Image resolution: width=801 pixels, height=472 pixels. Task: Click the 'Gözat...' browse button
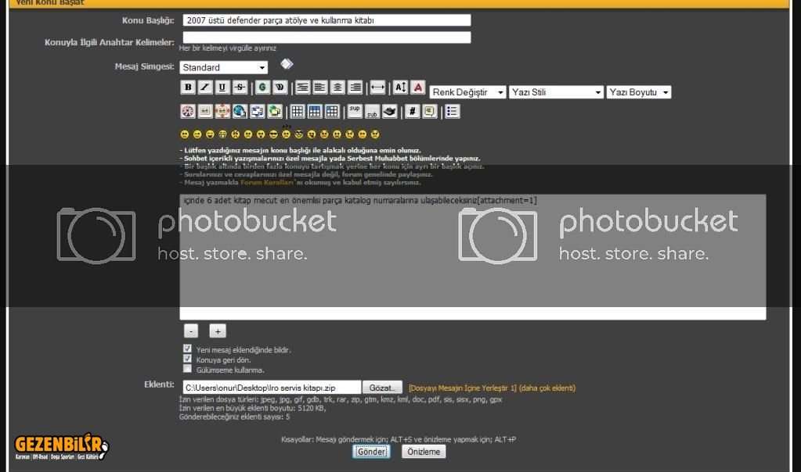384,388
